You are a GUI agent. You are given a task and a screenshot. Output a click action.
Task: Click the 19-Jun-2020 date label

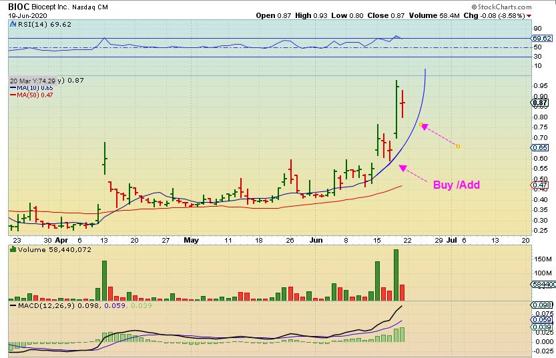tap(27, 15)
